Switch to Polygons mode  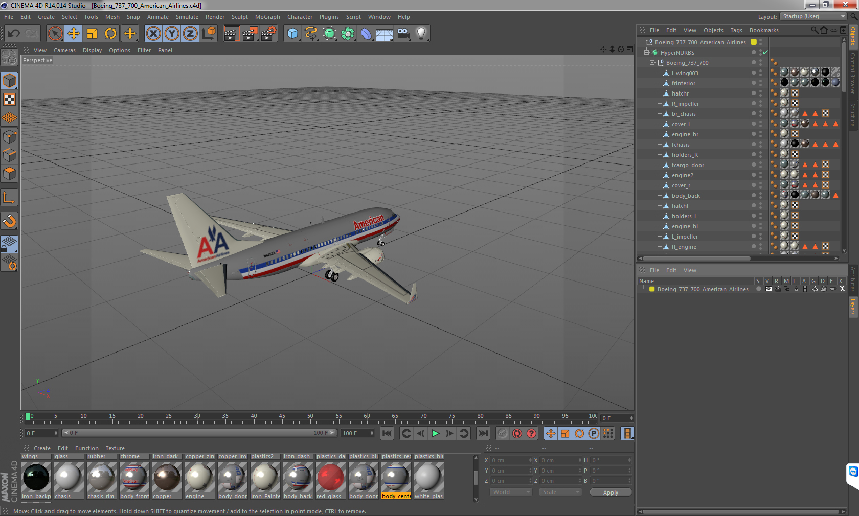click(x=9, y=174)
